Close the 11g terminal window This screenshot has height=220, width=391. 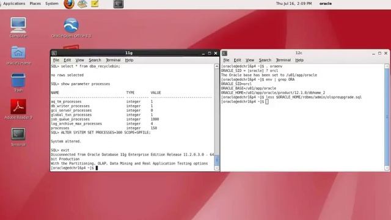pos(216,53)
